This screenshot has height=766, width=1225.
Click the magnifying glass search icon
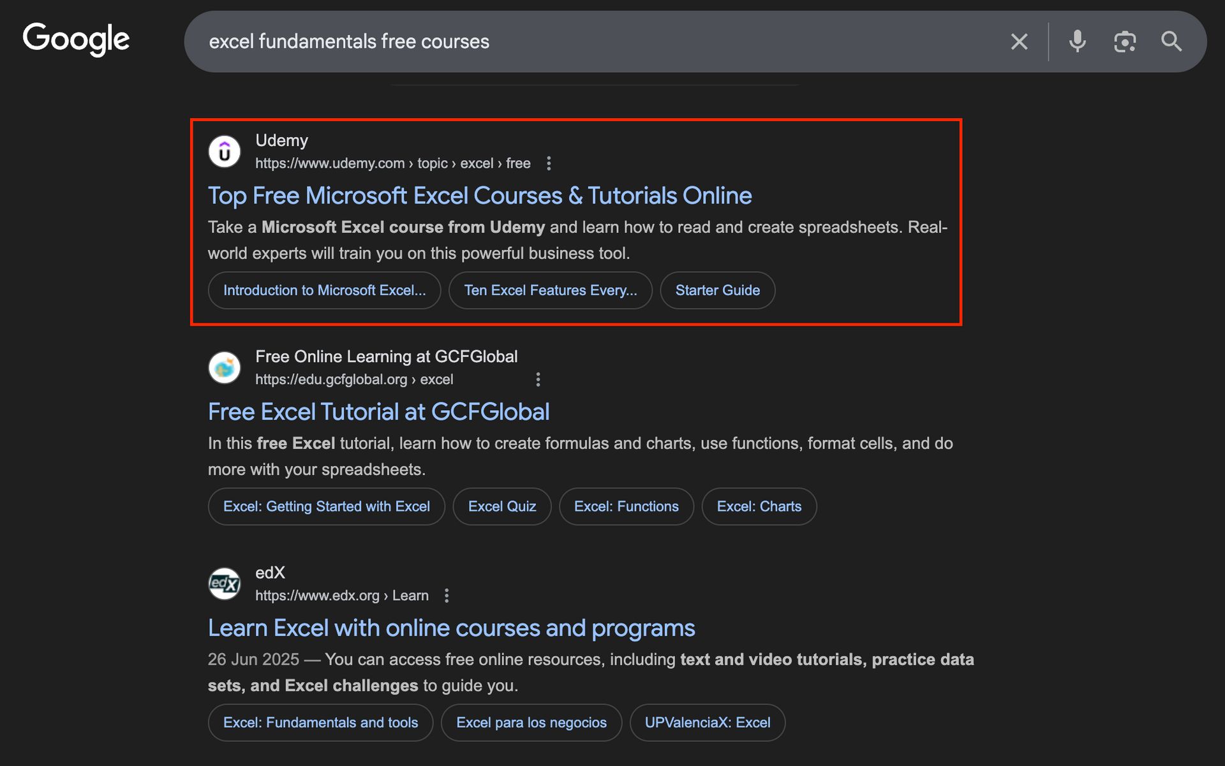coord(1171,41)
